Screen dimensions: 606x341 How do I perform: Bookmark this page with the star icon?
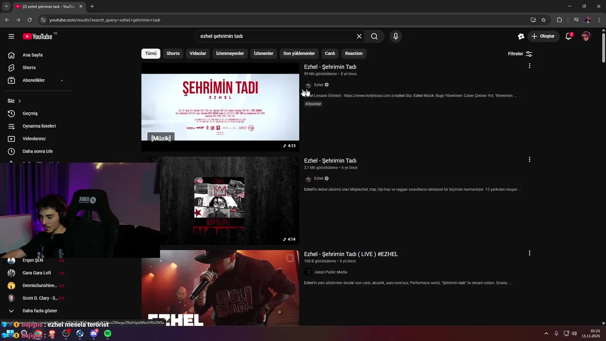click(x=544, y=20)
